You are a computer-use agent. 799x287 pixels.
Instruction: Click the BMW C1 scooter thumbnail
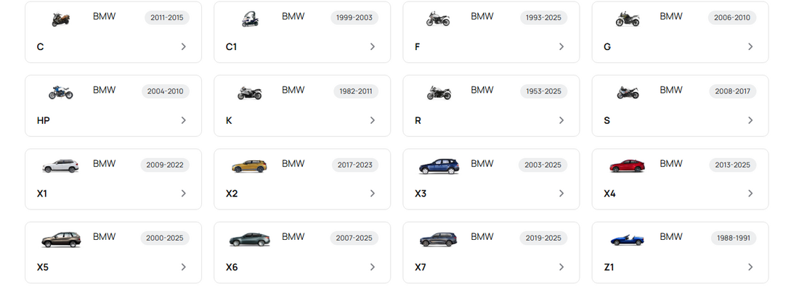pyautogui.click(x=250, y=20)
